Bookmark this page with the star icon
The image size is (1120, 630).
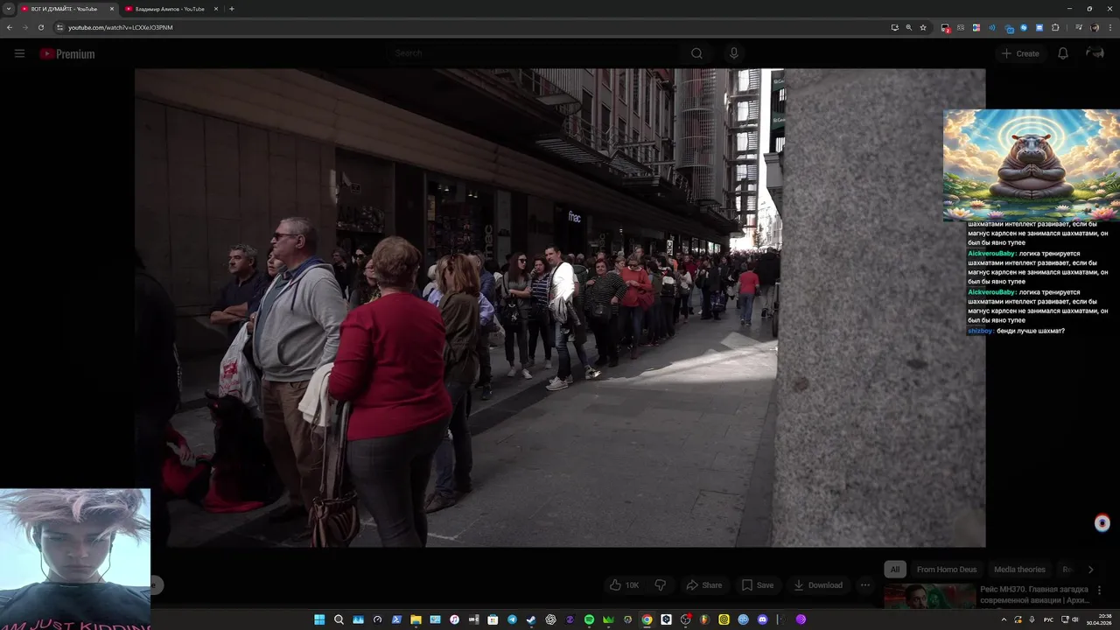click(x=923, y=27)
